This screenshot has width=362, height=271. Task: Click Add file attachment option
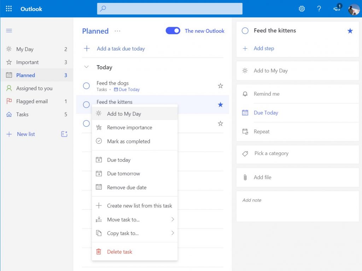coord(298,177)
